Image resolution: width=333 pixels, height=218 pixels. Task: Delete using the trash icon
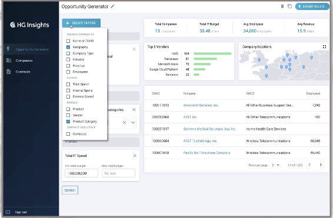pyautogui.click(x=282, y=6)
